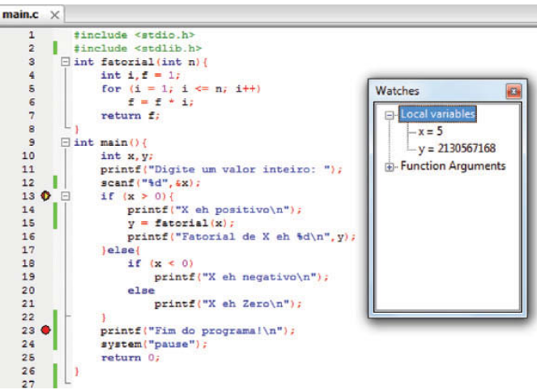Select the Local variables tree item
The height and width of the screenshot is (390, 537).
[437, 114]
